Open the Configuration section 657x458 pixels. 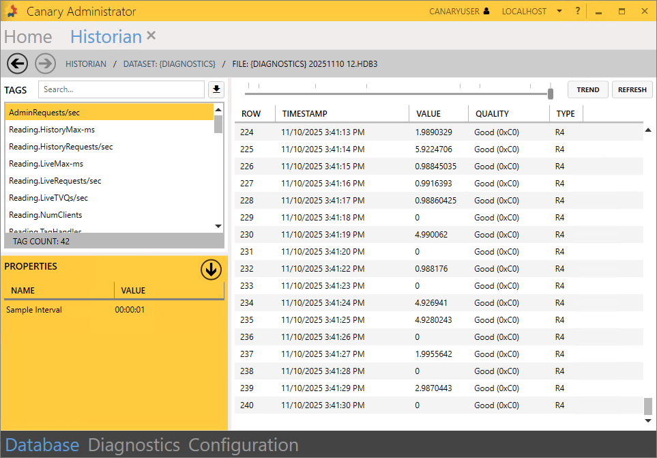244,445
